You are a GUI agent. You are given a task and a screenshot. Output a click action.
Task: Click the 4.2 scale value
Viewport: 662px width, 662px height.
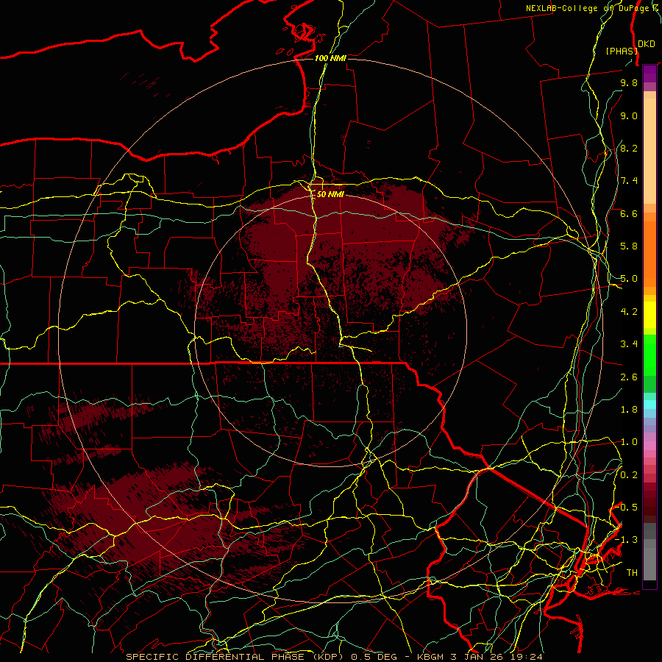pyautogui.click(x=629, y=312)
